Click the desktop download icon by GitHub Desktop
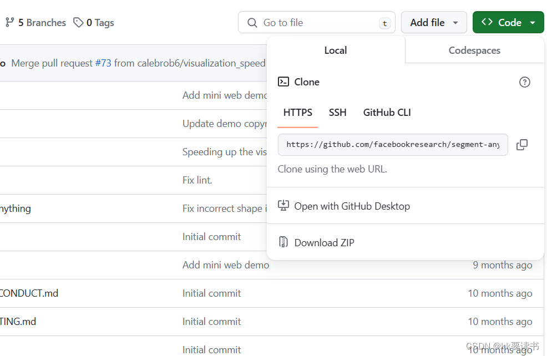Viewport: 547px width, 356px height. coord(283,205)
